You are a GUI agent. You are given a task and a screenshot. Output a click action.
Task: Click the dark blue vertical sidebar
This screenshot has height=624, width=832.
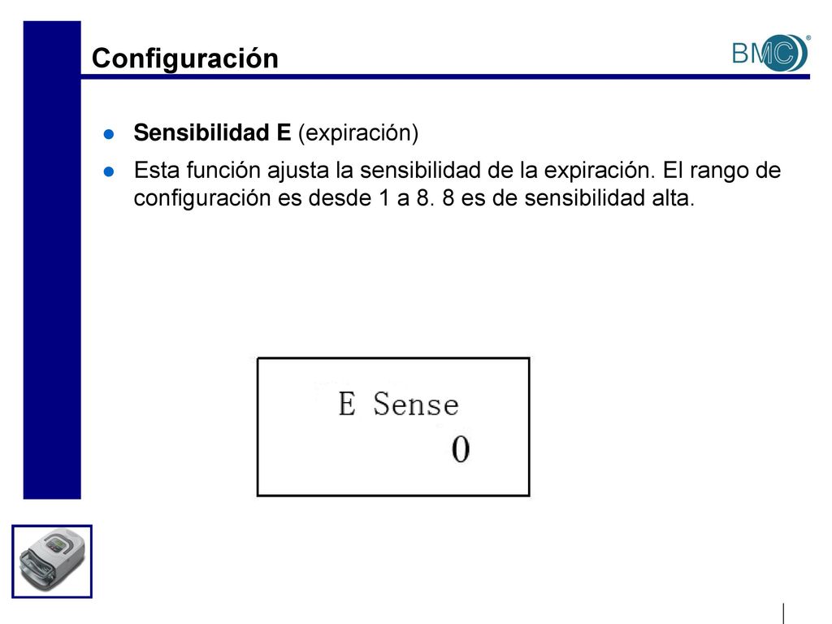[52, 260]
